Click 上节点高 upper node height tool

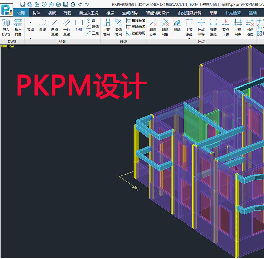[189, 27]
